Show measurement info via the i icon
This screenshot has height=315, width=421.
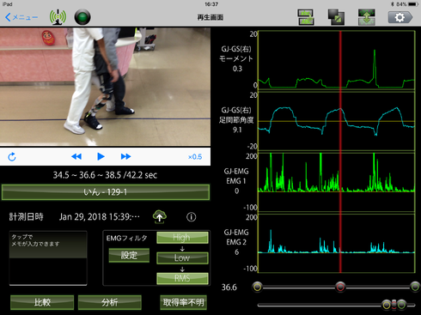tap(192, 217)
